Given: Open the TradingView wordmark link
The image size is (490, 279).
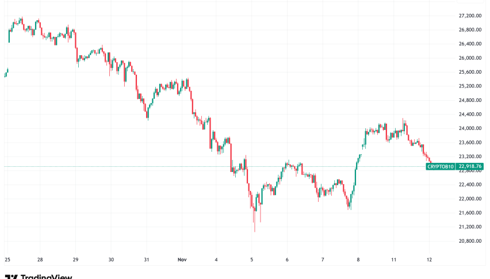Looking at the screenshot, I should pyautogui.click(x=45, y=277).
